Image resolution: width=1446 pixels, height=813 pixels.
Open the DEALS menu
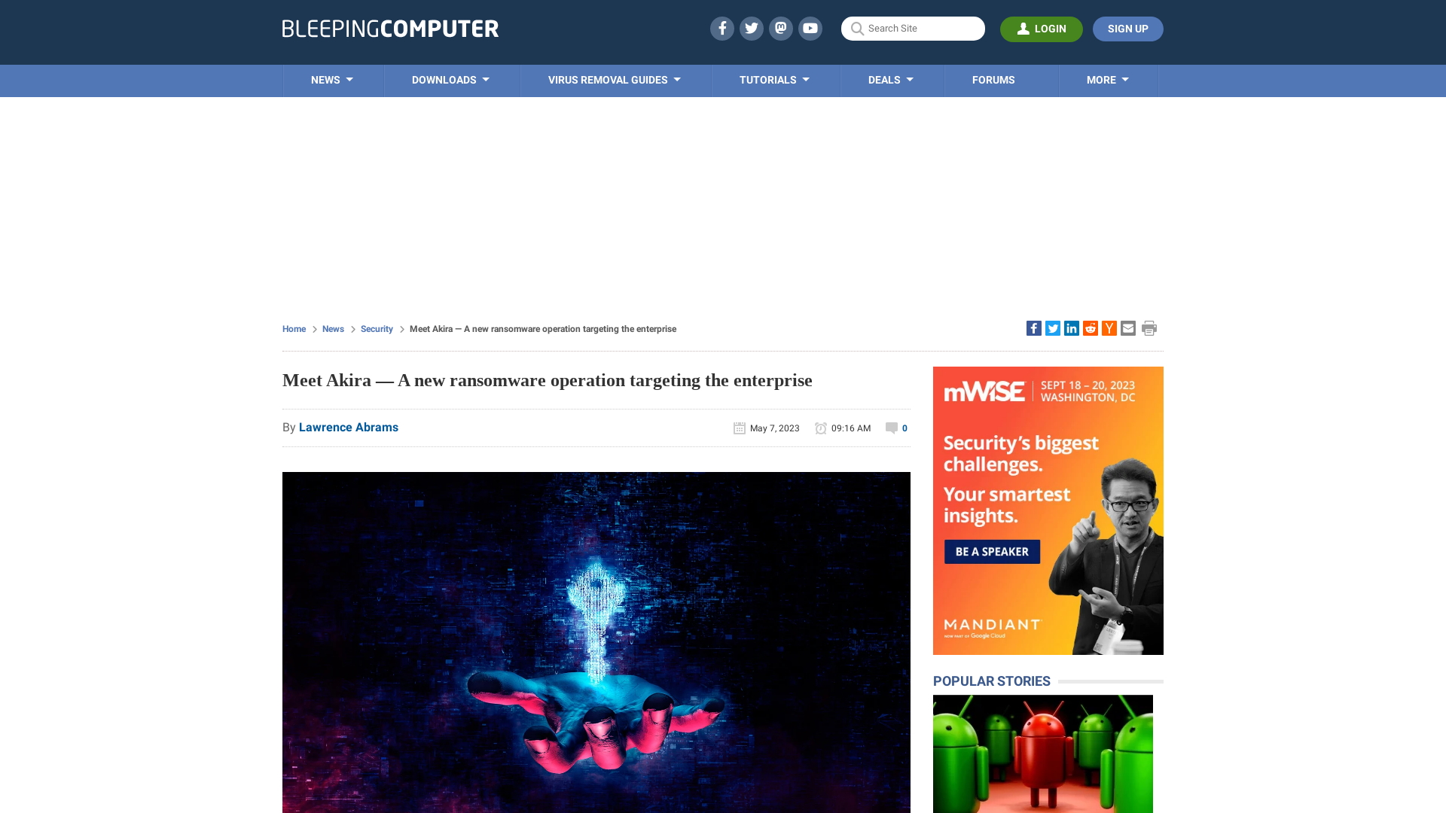pos(890,81)
